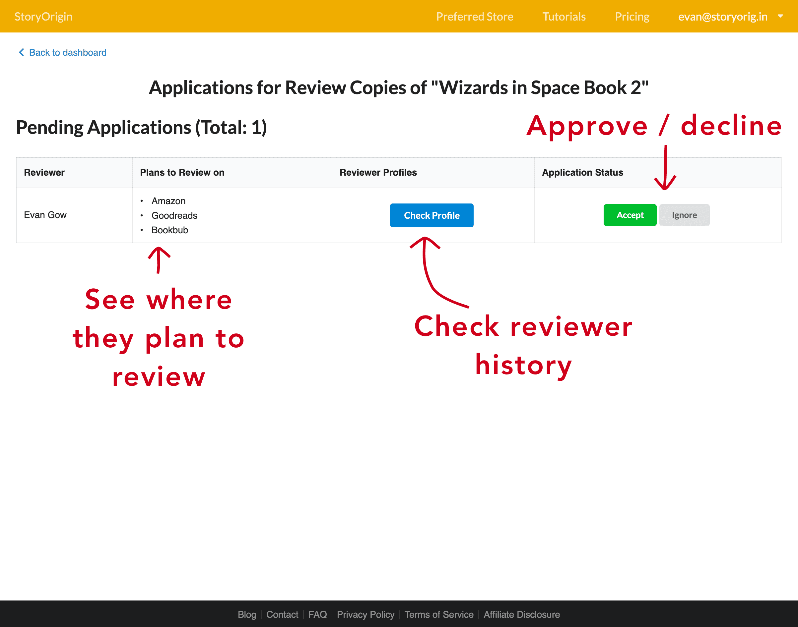Select the Reviewer column header
Viewport: 798px width, 627px height.
(44, 172)
